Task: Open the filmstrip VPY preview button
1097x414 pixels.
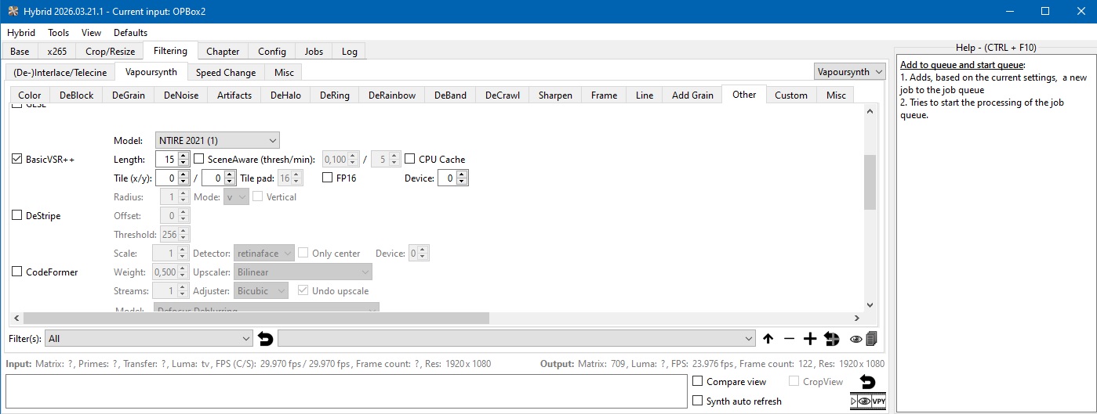Action: (868, 401)
